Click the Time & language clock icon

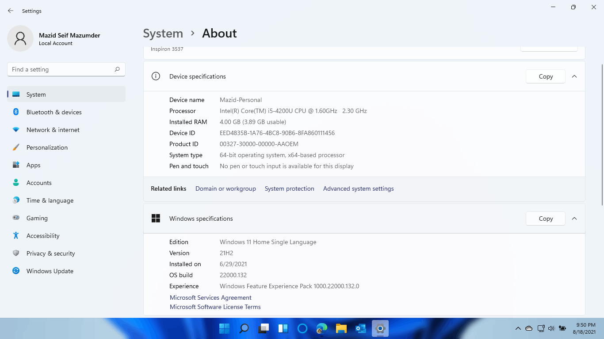pos(16,200)
